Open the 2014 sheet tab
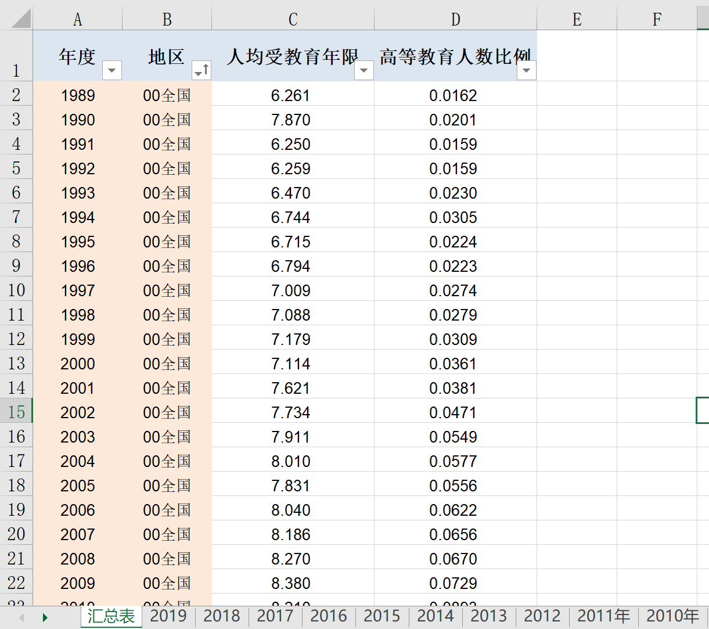The height and width of the screenshot is (629, 709). (436, 616)
